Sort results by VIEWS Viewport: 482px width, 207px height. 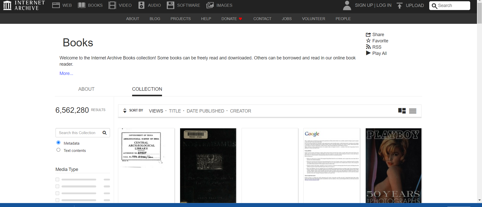tap(156, 111)
